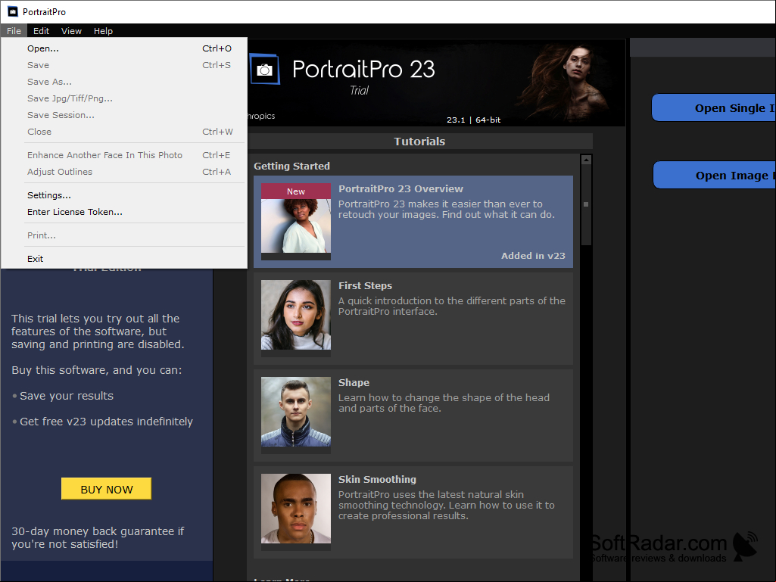776x582 pixels.
Task: Click the Tutorials panel header
Action: coord(419,142)
